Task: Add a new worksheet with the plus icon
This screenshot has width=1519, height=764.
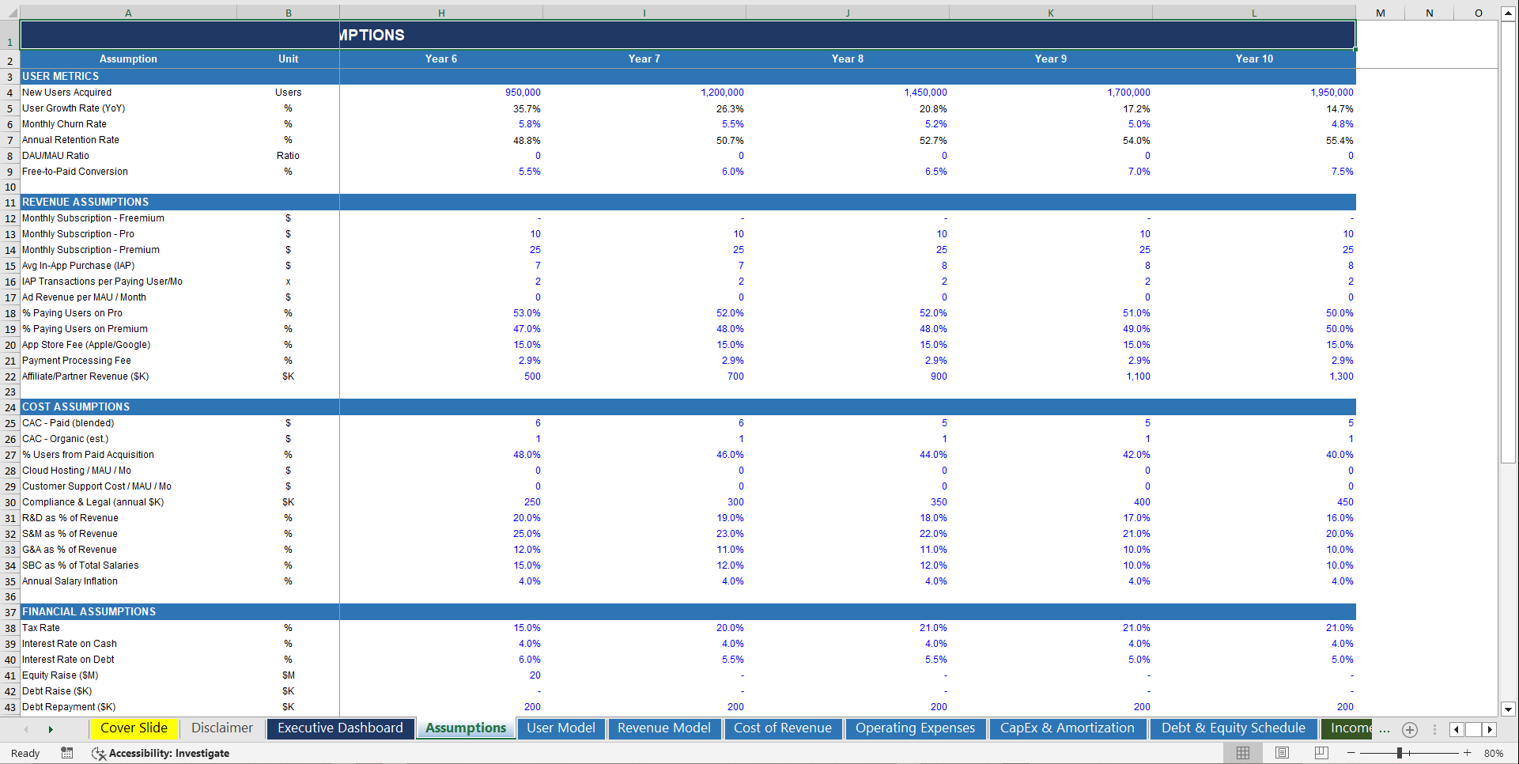Action: 1409,729
